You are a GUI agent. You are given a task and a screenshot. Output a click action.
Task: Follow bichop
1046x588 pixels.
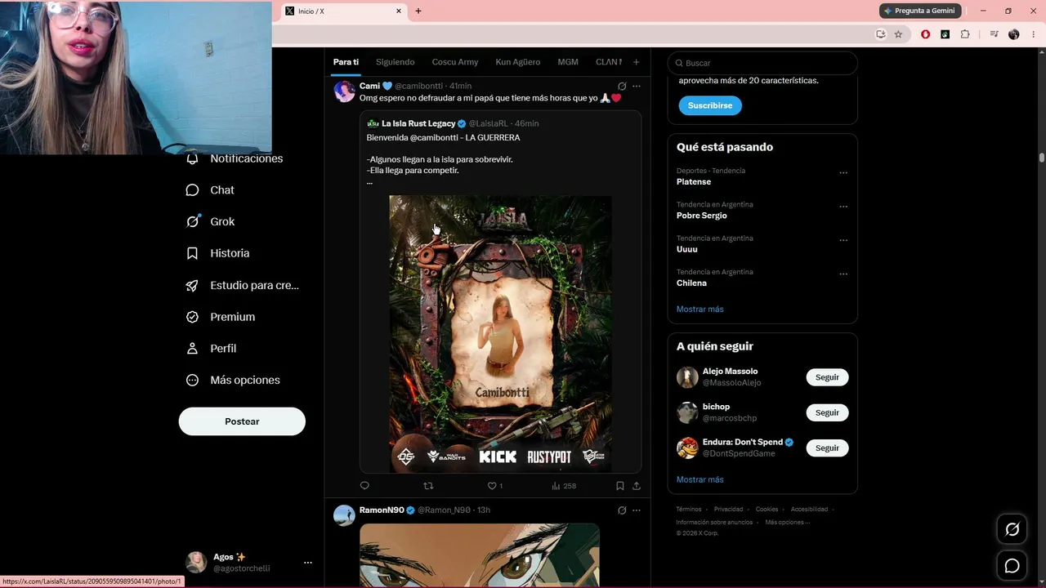tap(827, 412)
